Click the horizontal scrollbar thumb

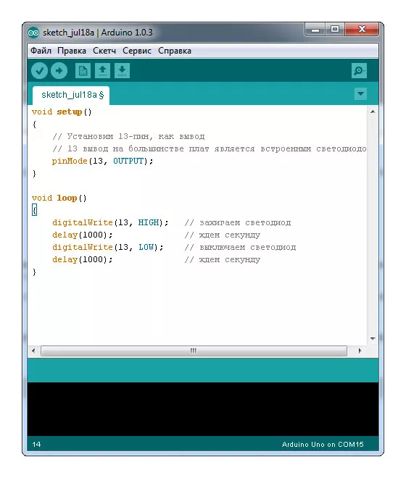coord(194,351)
